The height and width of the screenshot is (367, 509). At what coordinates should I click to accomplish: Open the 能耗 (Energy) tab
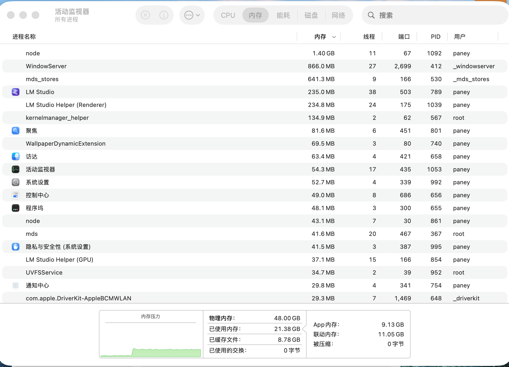point(283,15)
